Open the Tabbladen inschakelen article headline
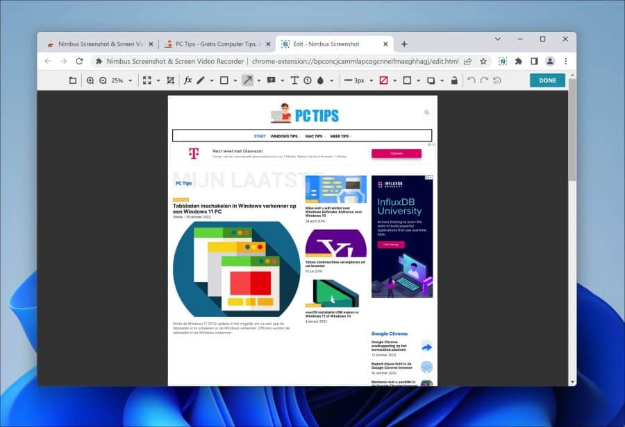This screenshot has width=625, height=427. [235, 209]
